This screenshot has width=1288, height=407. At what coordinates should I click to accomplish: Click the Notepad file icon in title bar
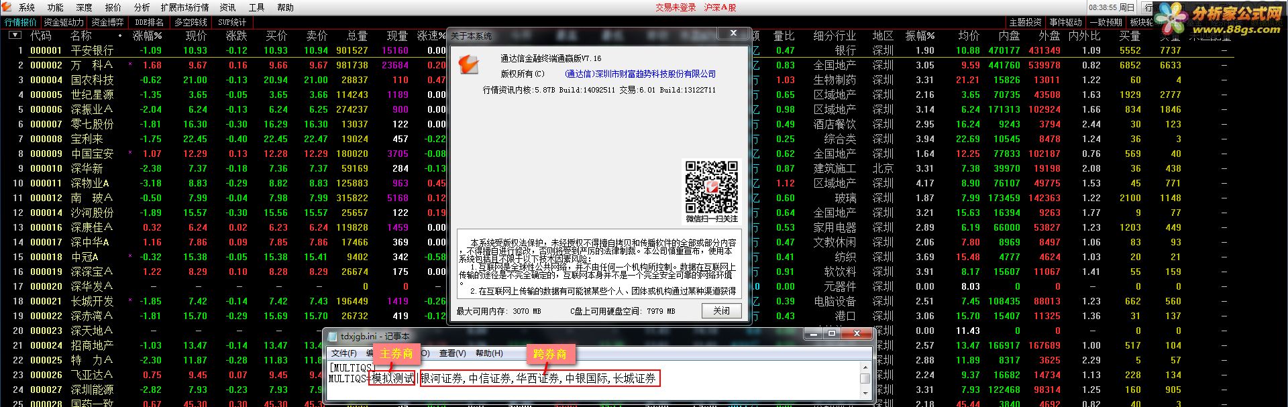tap(332, 336)
